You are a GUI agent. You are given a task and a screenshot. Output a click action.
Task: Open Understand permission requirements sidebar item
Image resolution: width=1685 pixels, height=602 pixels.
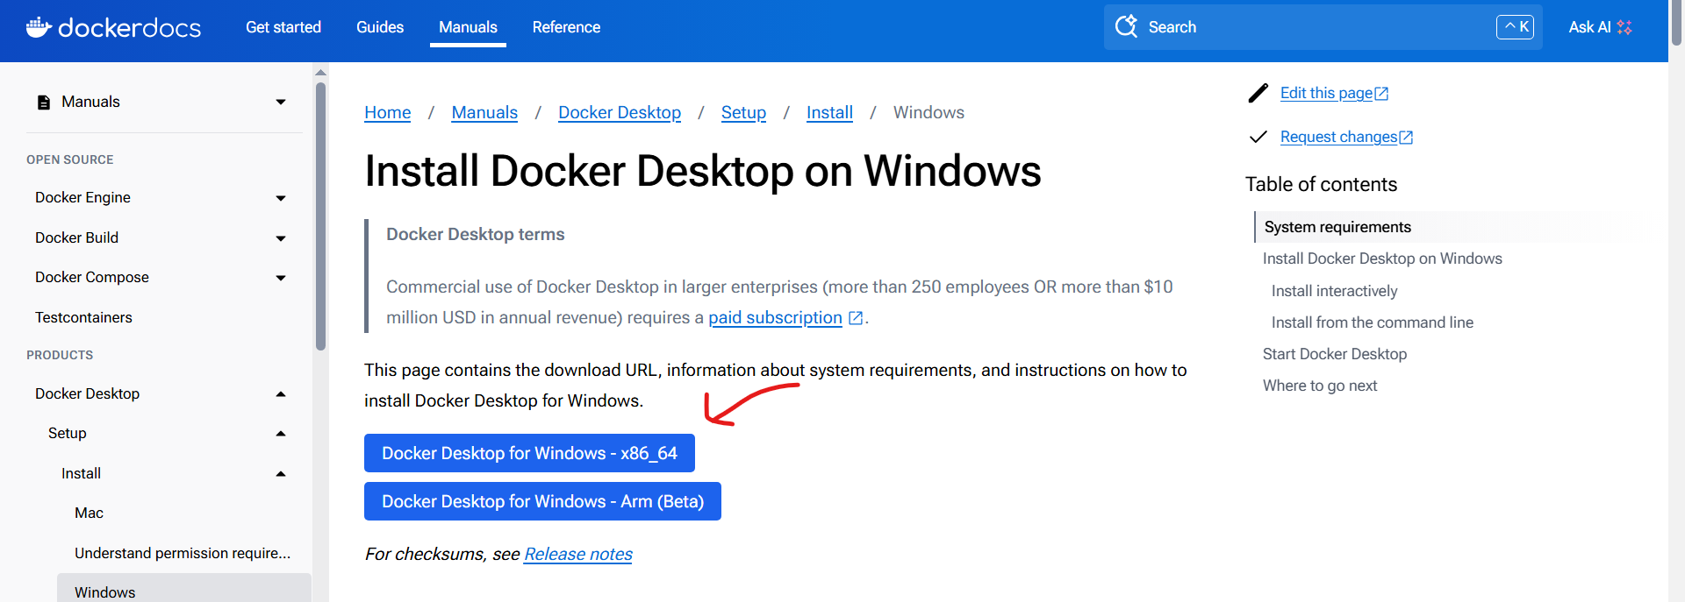click(x=183, y=553)
